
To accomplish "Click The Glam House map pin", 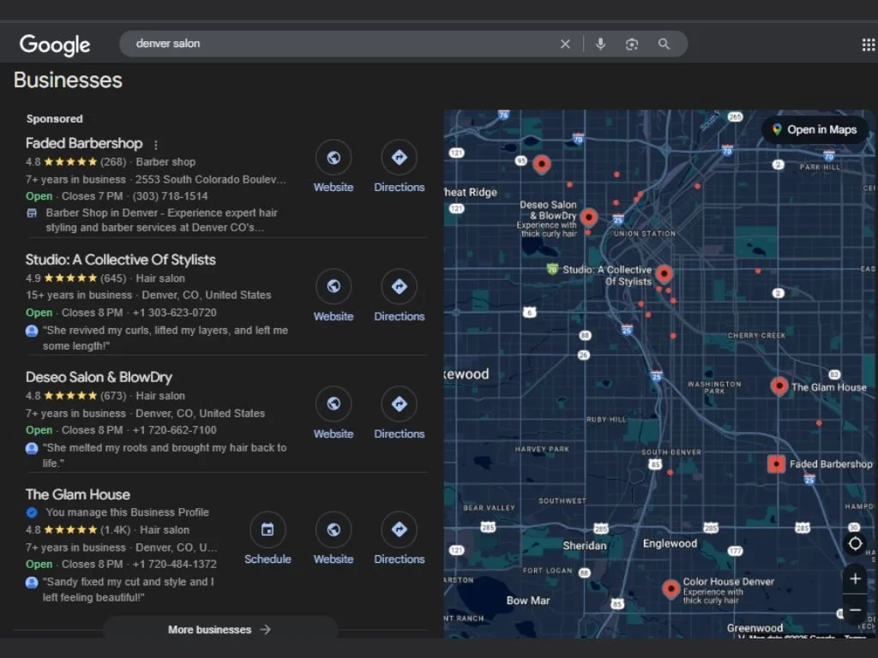I will coord(779,386).
